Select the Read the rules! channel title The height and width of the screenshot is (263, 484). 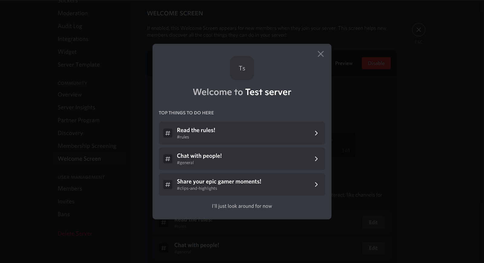point(196,130)
